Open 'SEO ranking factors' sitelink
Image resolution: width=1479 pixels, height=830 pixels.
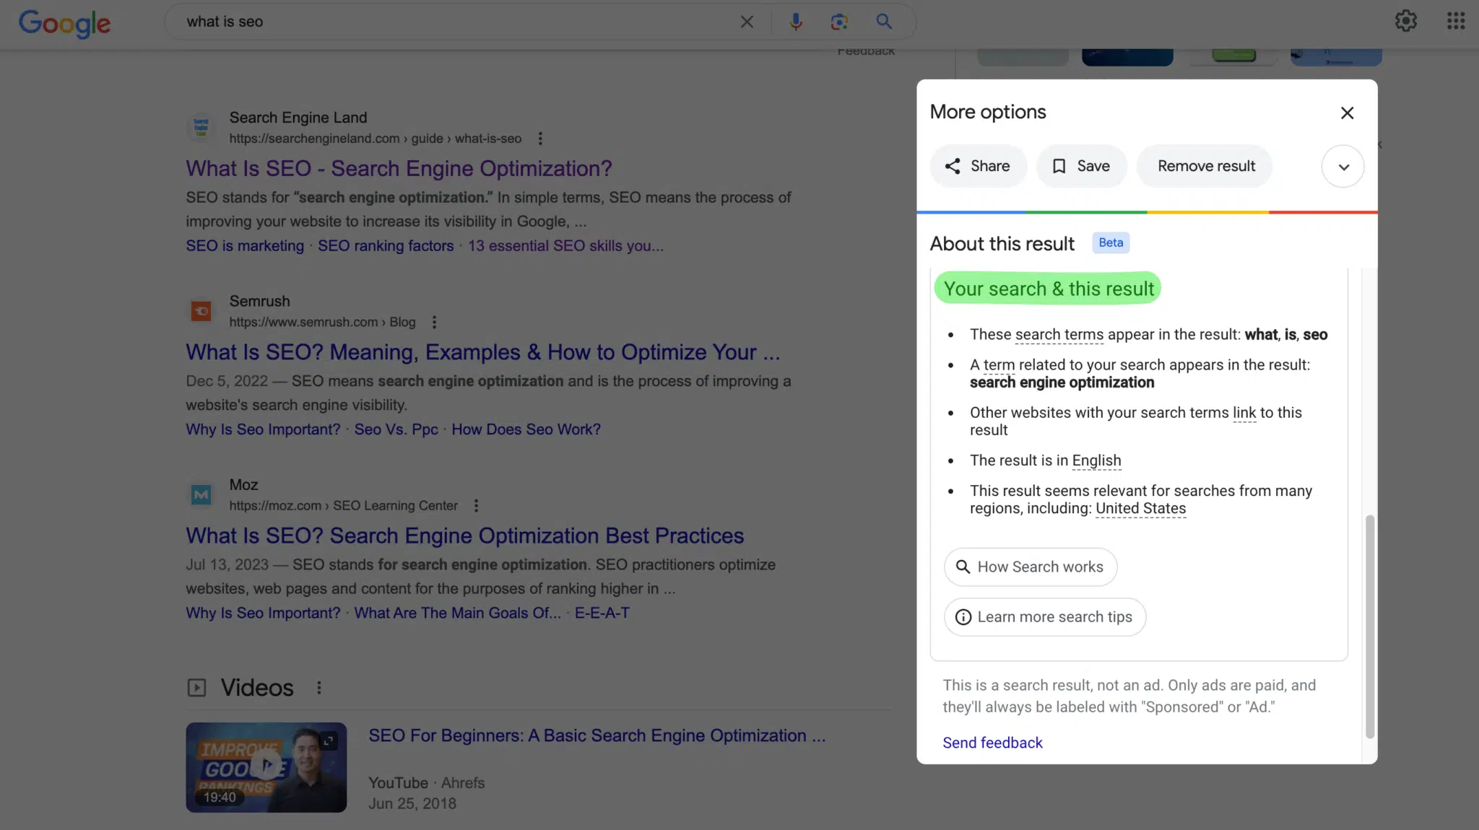coord(386,246)
